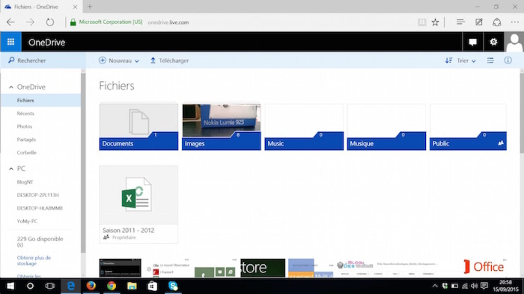Image resolution: width=524 pixels, height=294 pixels.
Task: Open the app launcher grid icon
Action: point(11,42)
